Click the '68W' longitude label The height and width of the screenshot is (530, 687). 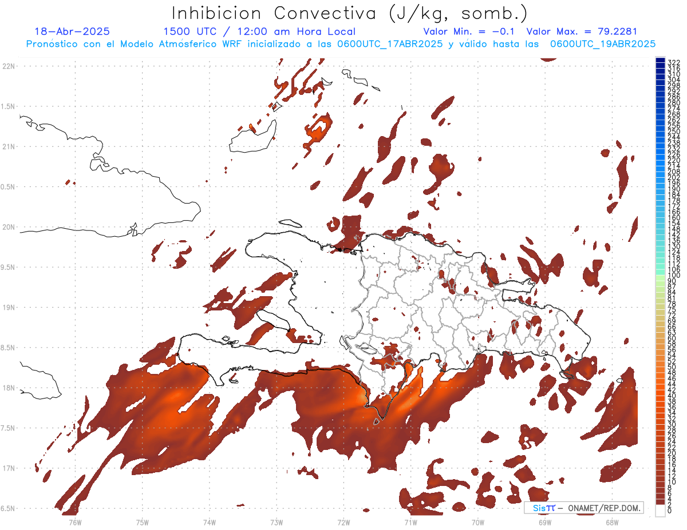tap(612, 522)
